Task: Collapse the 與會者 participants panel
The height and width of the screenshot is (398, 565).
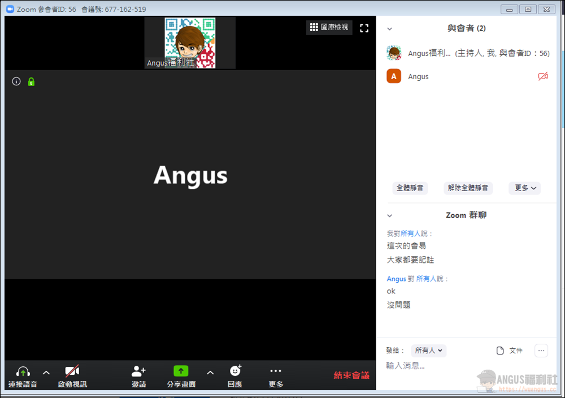Action: (389, 29)
